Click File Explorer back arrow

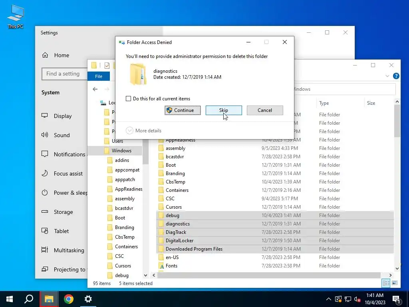(x=95, y=89)
